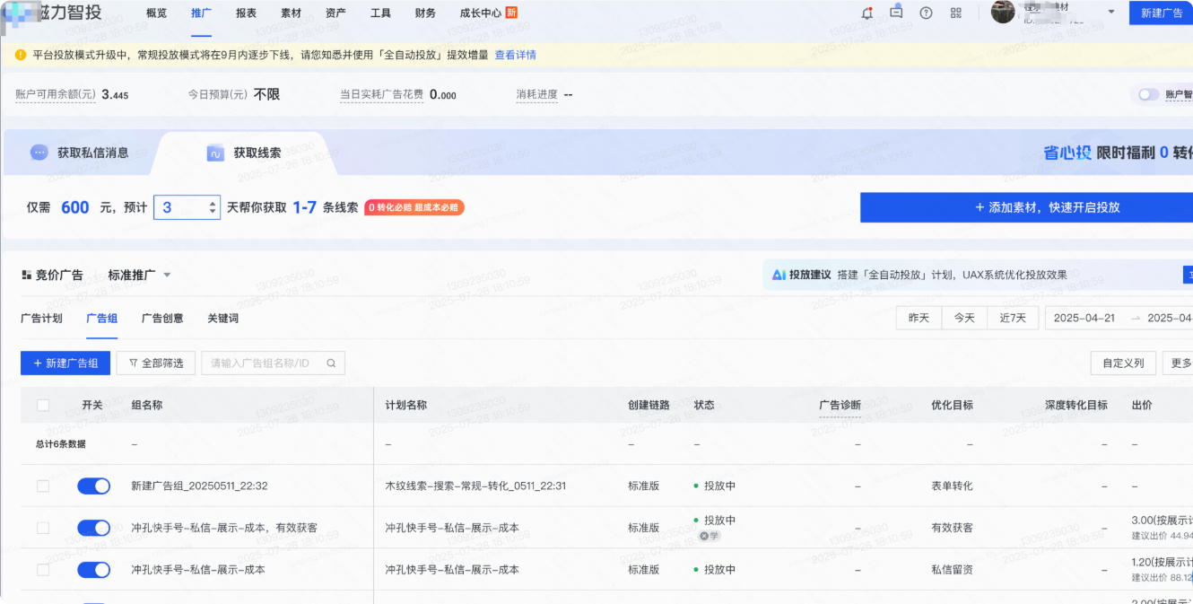Open the 资产 menu

point(335,13)
